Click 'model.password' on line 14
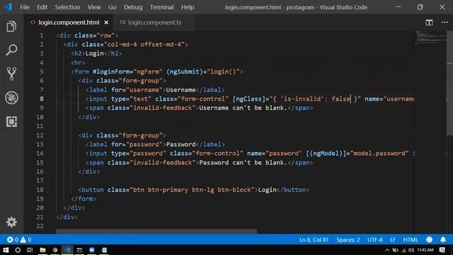This screenshot has width=453, height=255. (x=379, y=153)
